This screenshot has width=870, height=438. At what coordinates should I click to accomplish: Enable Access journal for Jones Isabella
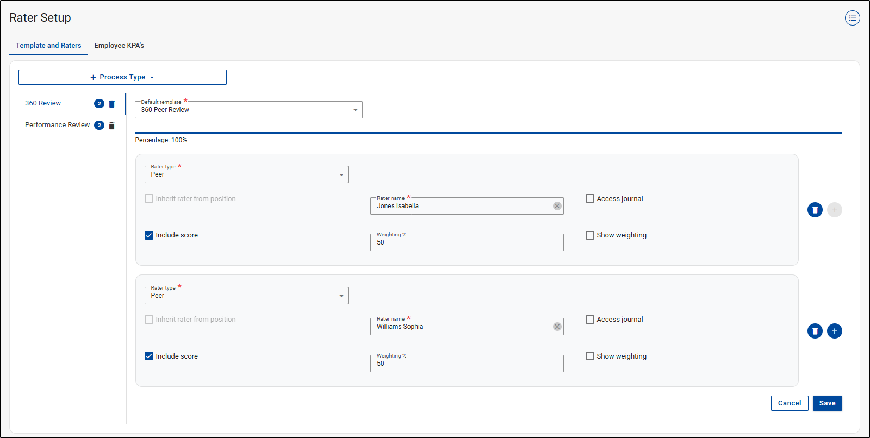590,198
